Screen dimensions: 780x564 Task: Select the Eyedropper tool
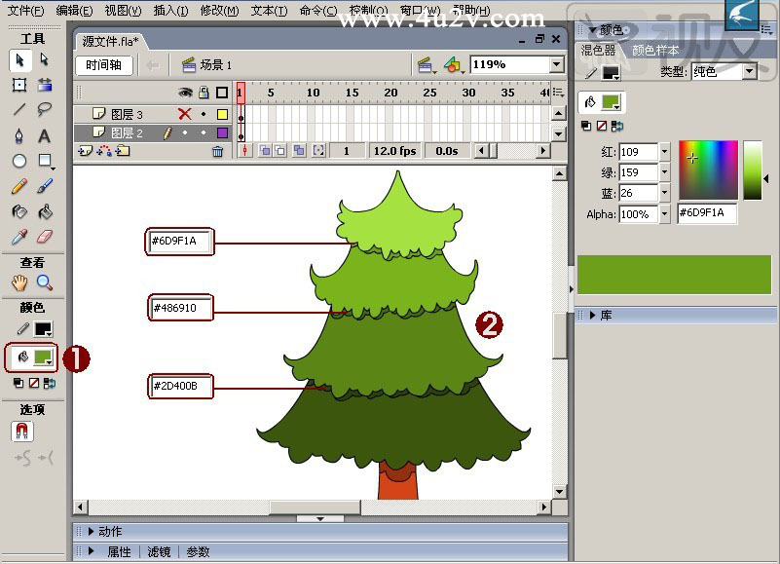19,237
